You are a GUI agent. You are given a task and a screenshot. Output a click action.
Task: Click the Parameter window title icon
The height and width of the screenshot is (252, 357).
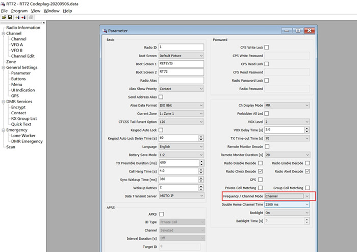click(105, 31)
